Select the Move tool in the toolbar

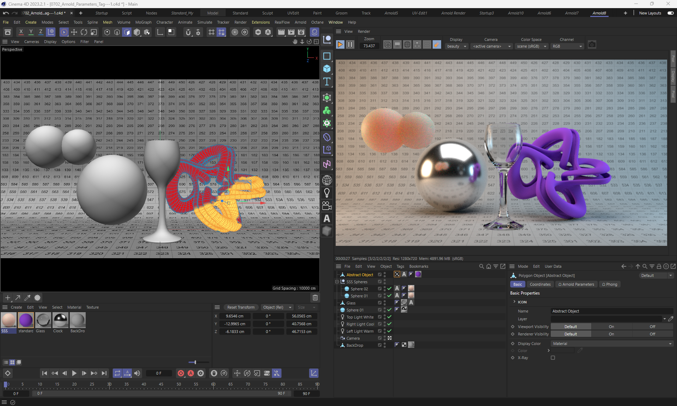pos(74,32)
